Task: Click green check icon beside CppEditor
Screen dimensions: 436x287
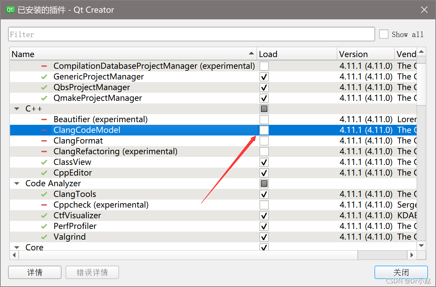Action: point(44,173)
